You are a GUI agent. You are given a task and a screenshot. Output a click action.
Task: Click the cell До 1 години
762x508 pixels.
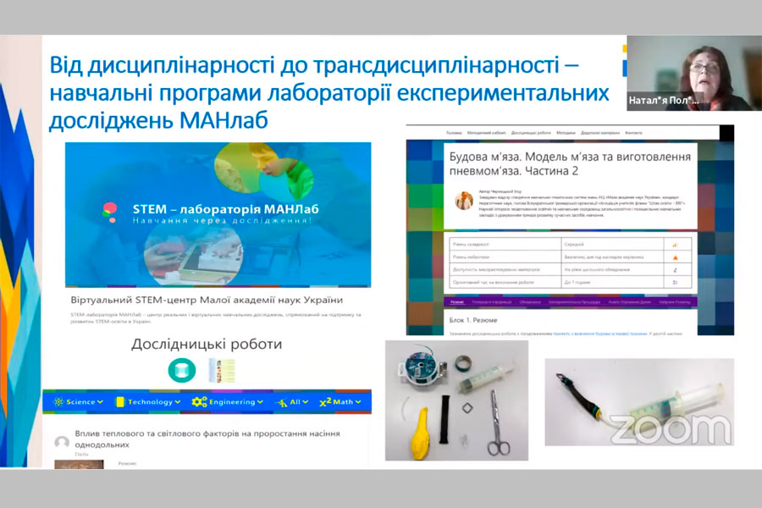pos(612,283)
